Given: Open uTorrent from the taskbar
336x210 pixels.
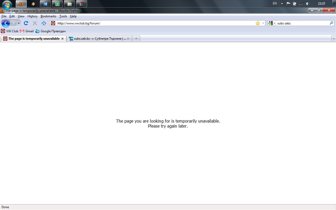Looking at the screenshot, I should [57, 4].
